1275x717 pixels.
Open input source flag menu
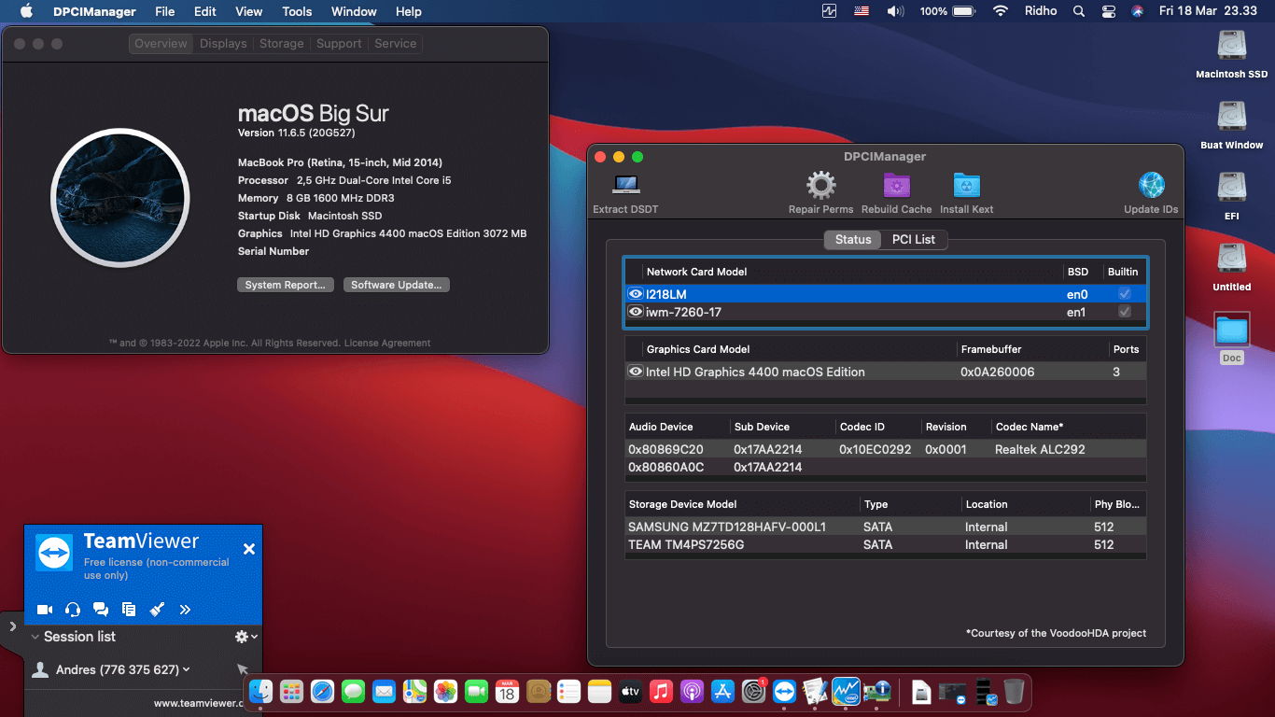862,11
